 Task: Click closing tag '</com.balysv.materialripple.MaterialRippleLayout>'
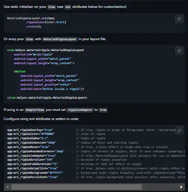pos(47,98)
